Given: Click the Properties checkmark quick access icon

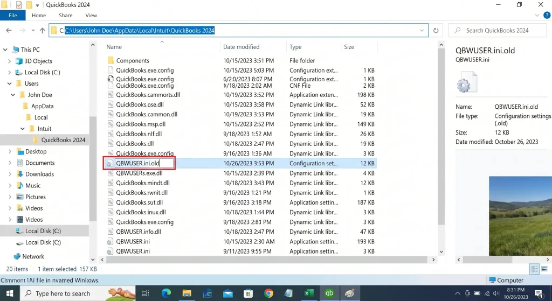Looking at the screenshot, I should click(19, 5).
